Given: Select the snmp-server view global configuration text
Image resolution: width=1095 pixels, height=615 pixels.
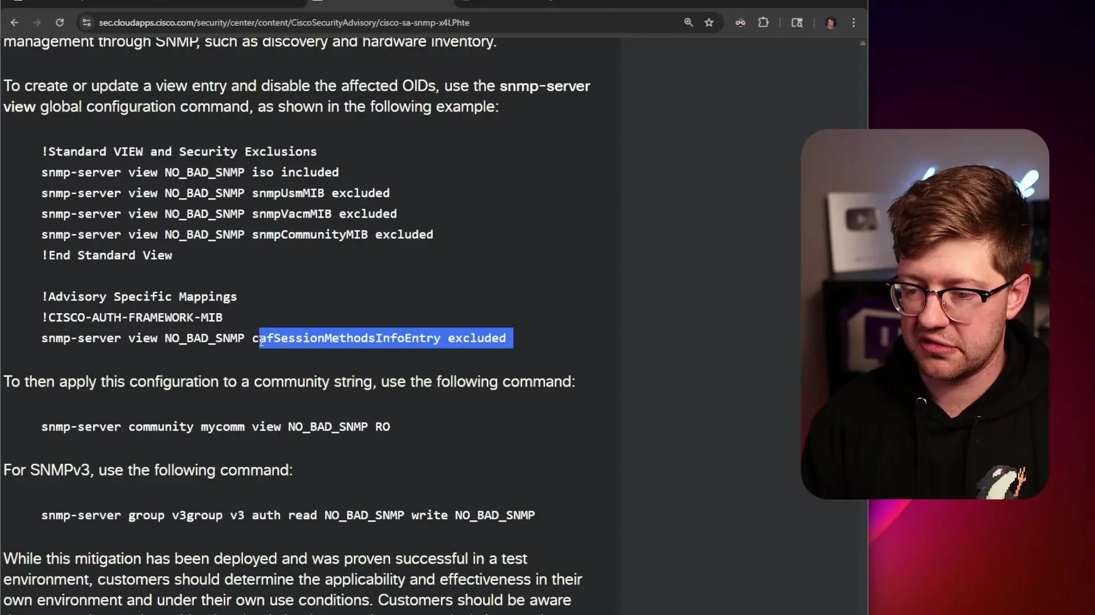Looking at the screenshot, I should pos(544,85).
